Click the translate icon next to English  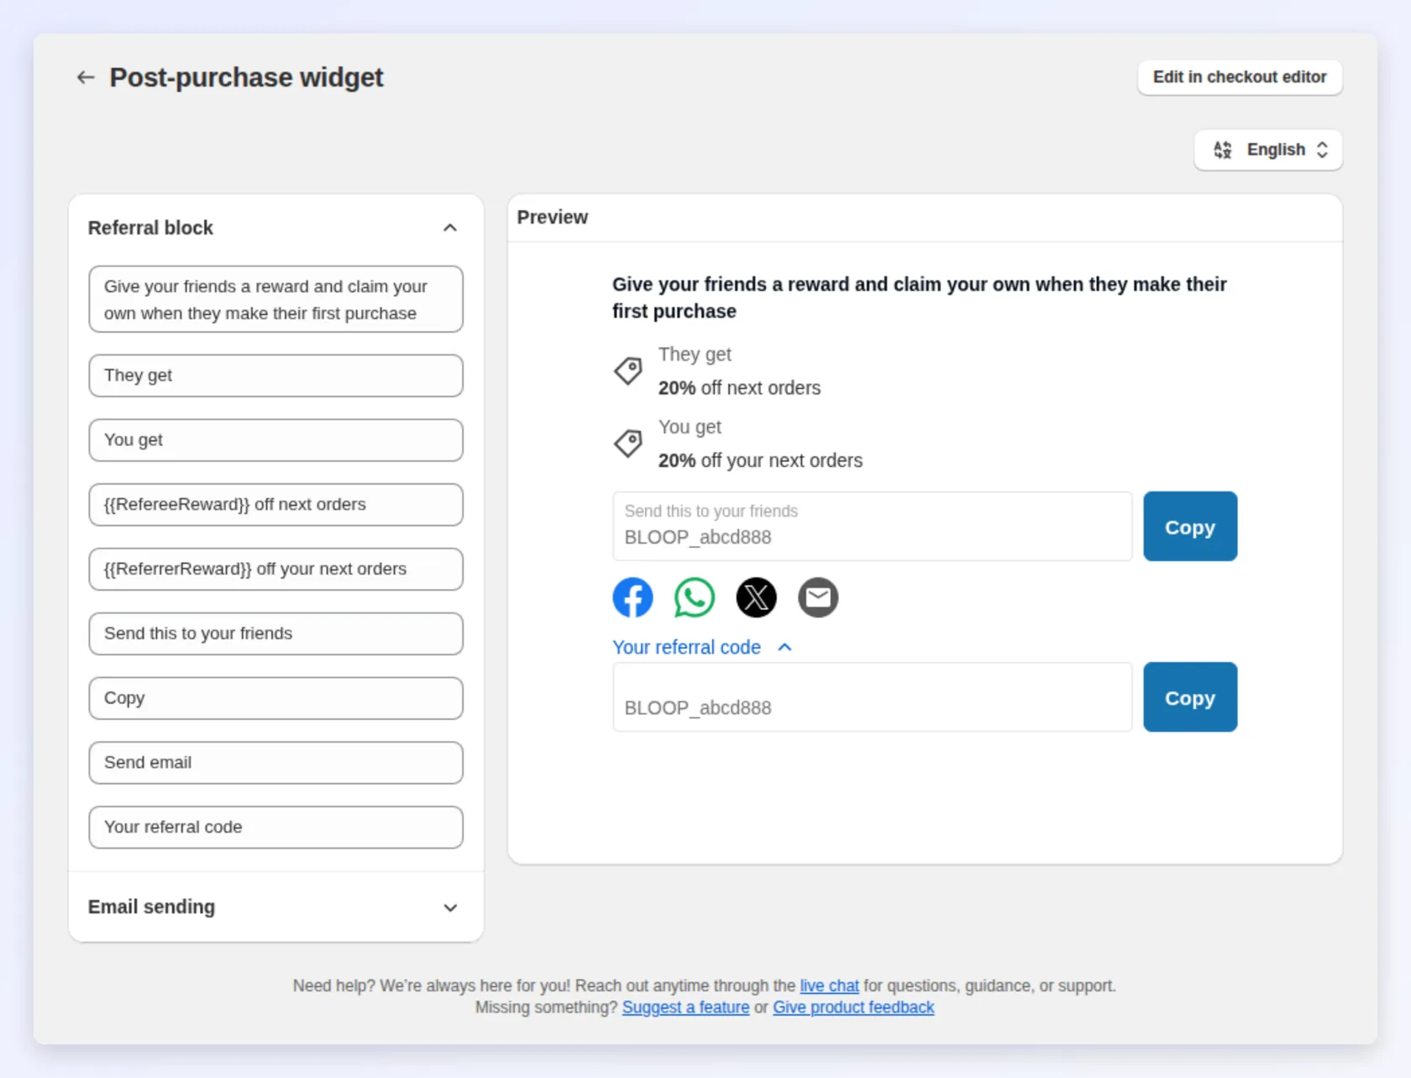(1223, 150)
